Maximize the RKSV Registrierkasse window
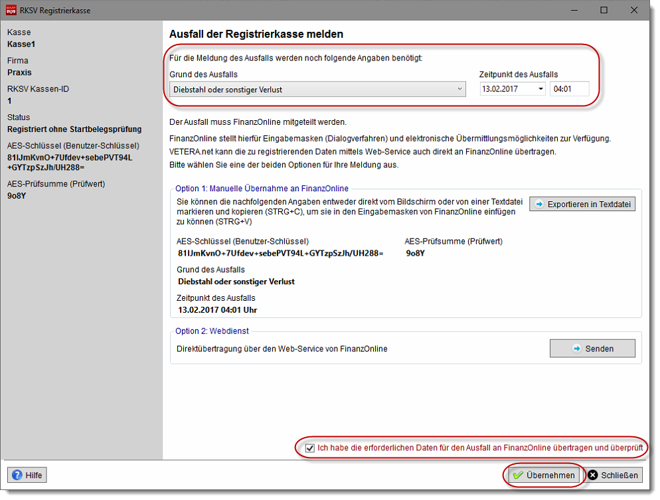The height and width of the screenshot is (500, 660). point(604,10)
